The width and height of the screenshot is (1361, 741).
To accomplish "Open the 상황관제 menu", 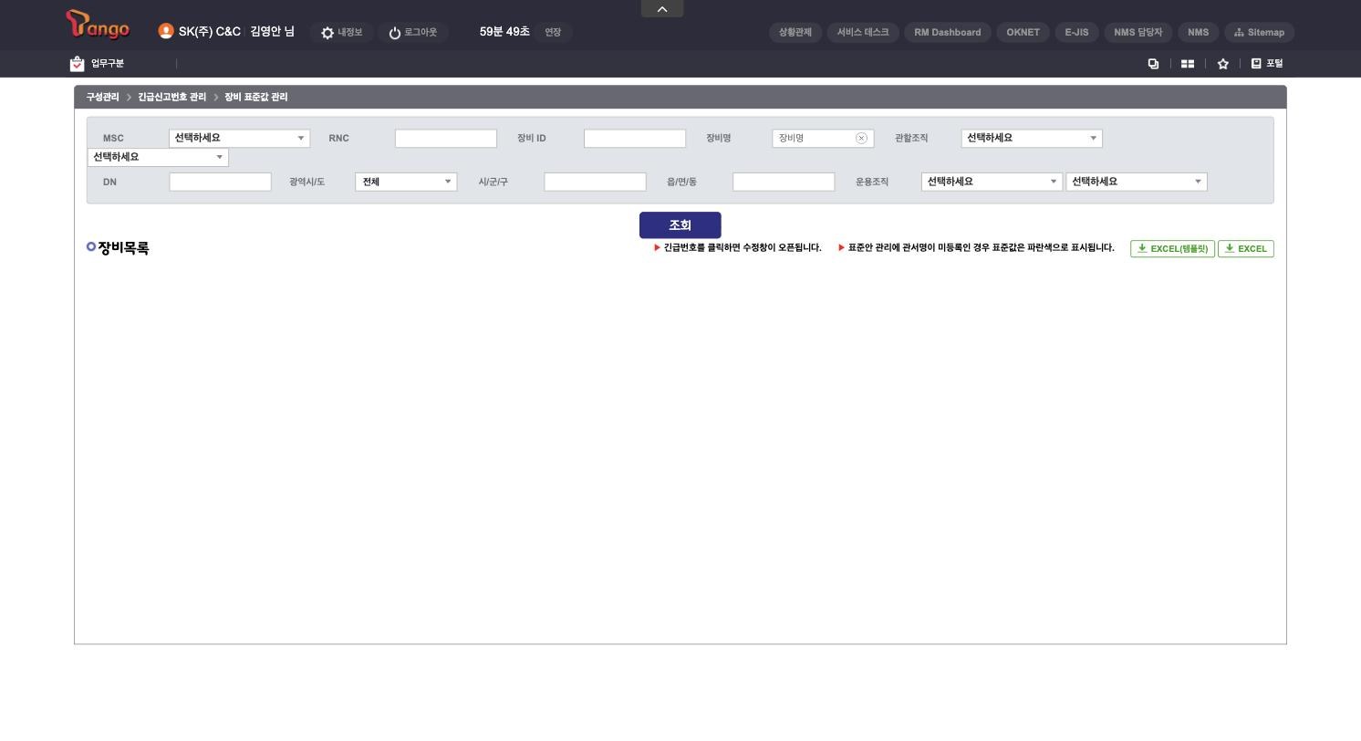I will 795,32.
